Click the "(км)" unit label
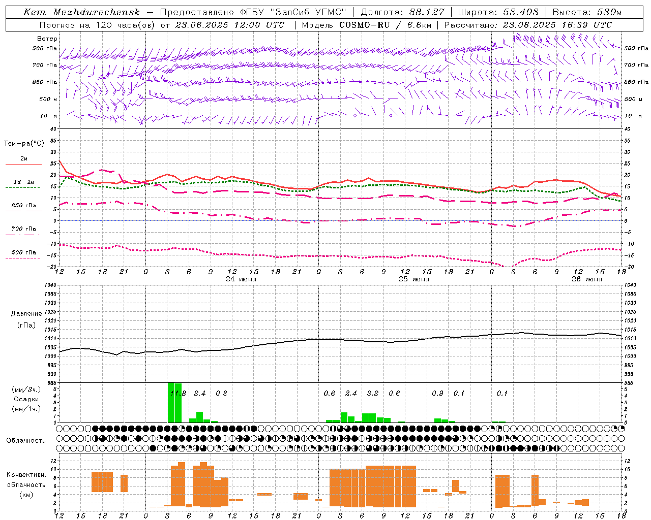Image resolution: width=651 pixels, height=520 pixels. pos(26,495)
